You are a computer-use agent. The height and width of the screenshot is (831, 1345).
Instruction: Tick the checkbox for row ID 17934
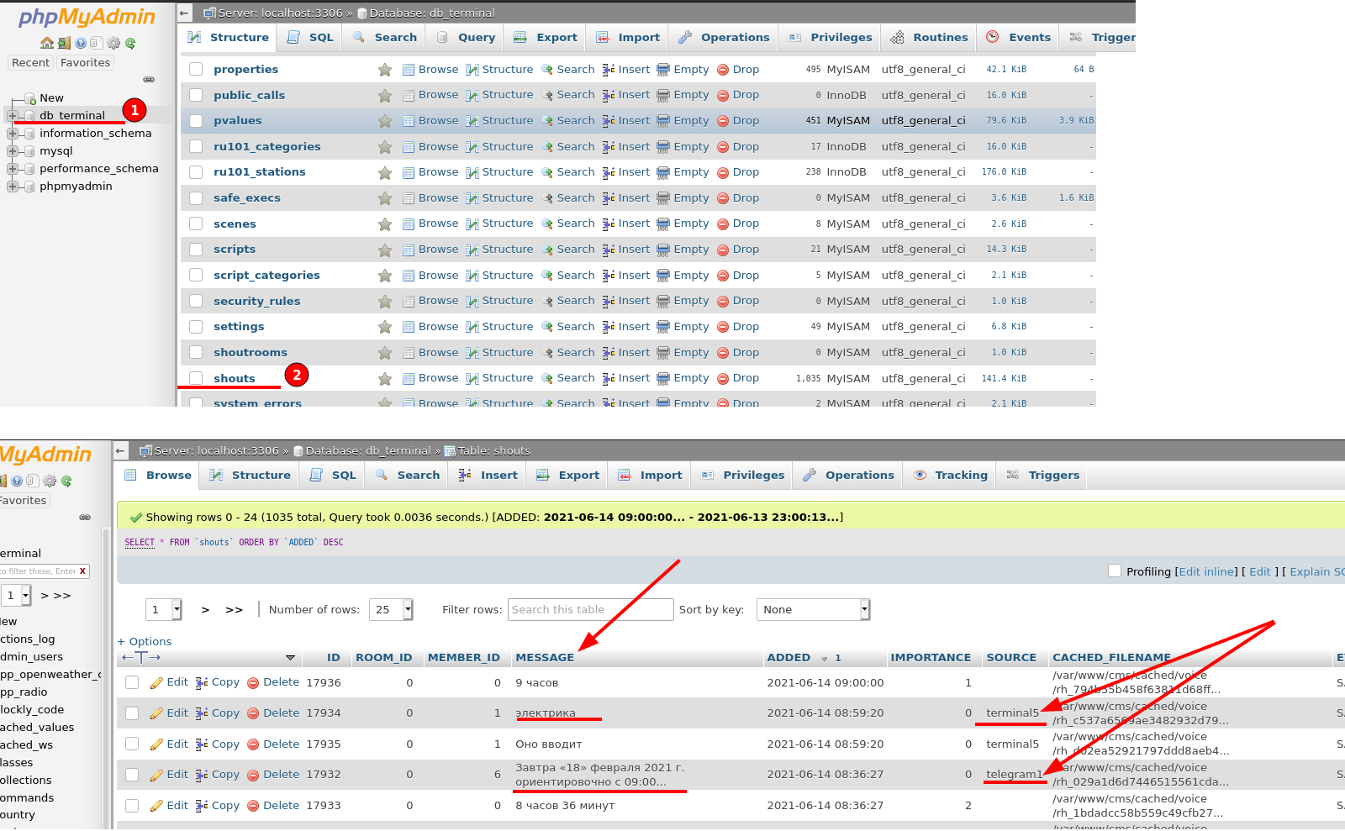[x=132, y=713]
